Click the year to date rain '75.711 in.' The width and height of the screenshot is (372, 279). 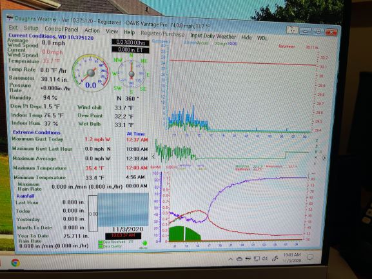(x=76, y=236)
